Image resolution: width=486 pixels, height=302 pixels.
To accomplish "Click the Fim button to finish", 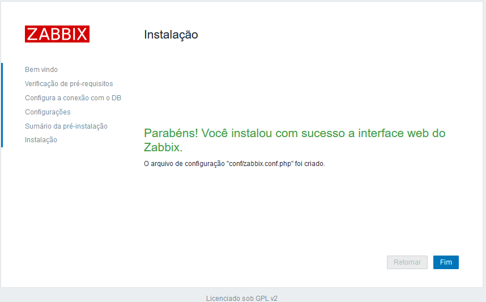I will click(x=446, y=262).
